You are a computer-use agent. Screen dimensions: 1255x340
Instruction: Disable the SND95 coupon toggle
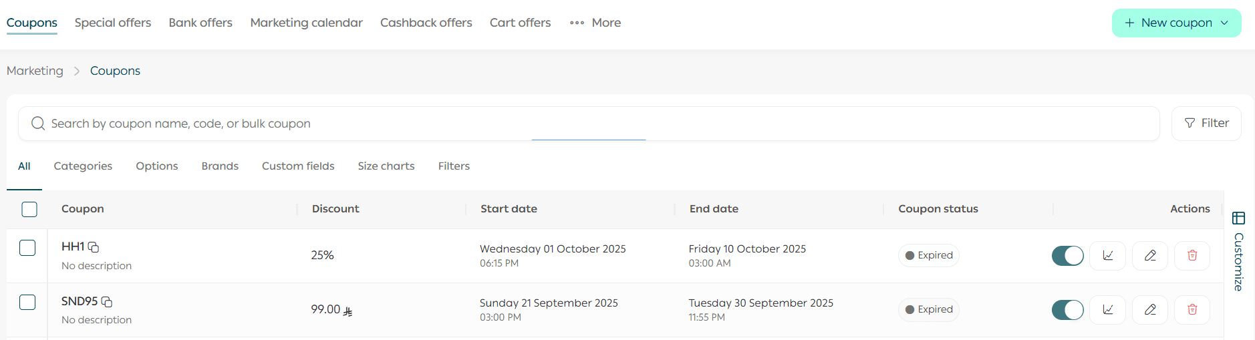pos(1067,309)
